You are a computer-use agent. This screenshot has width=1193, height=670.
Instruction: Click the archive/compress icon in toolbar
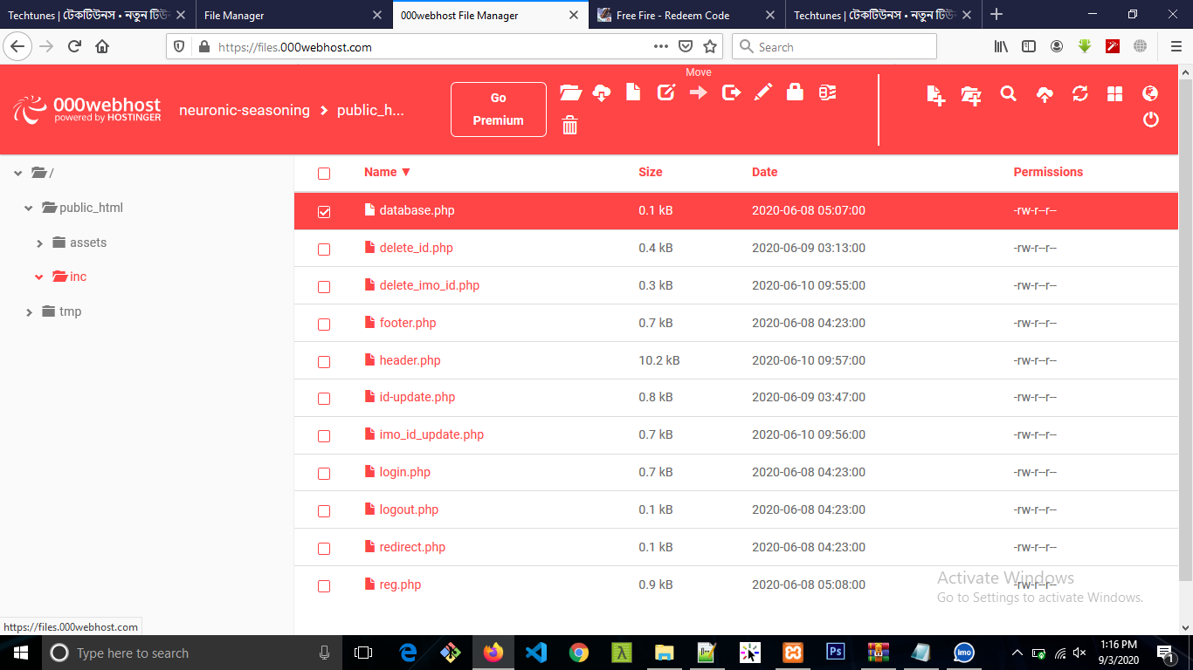827,92
